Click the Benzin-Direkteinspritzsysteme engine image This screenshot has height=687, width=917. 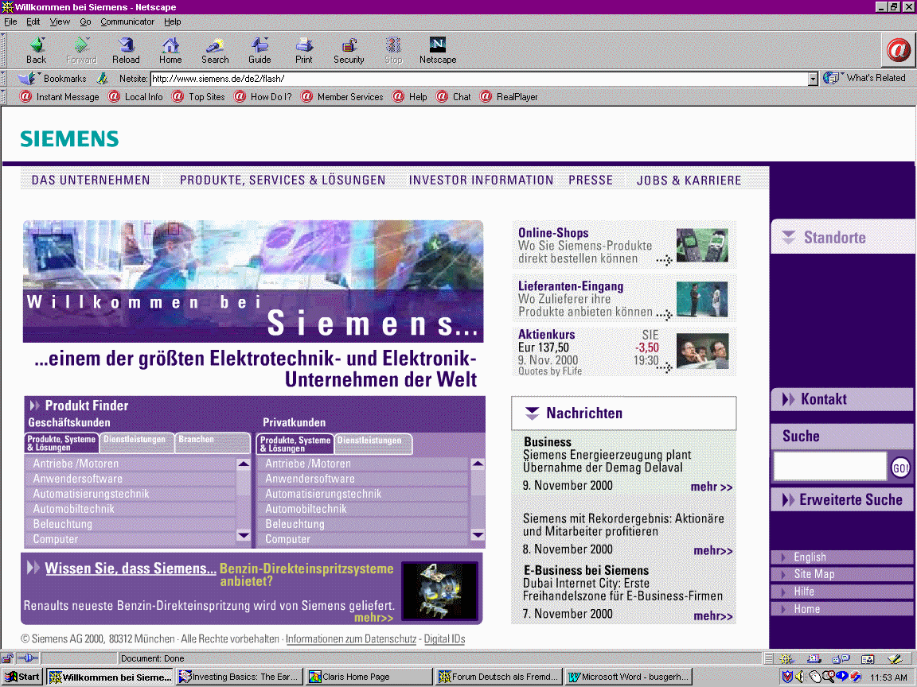click(439, 591)
